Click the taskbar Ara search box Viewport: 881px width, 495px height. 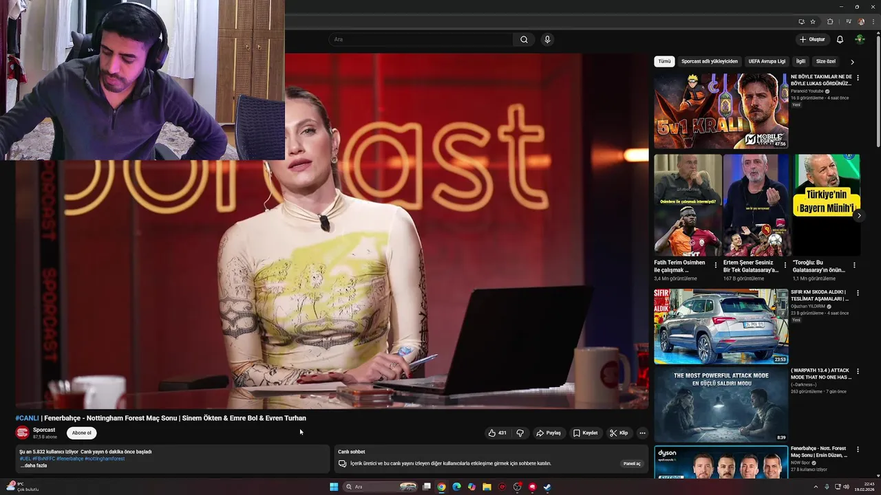381,487
